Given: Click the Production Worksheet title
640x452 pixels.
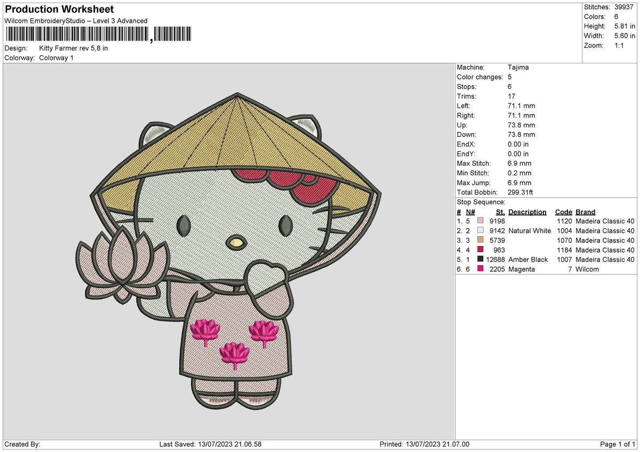Looking at the screenshot, I should coord(59,10).
